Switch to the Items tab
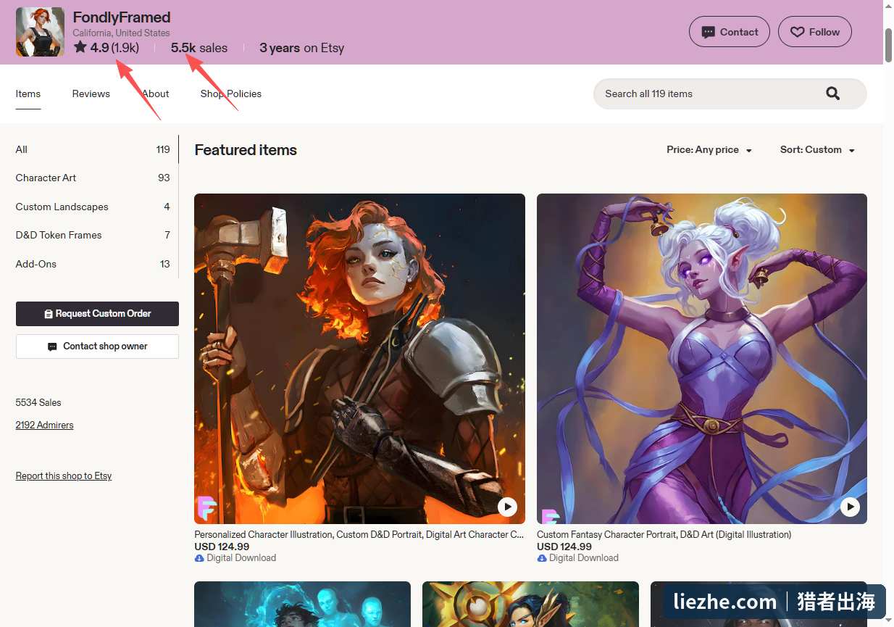Screen dimensions: 894x627 (x=28, y=94)
